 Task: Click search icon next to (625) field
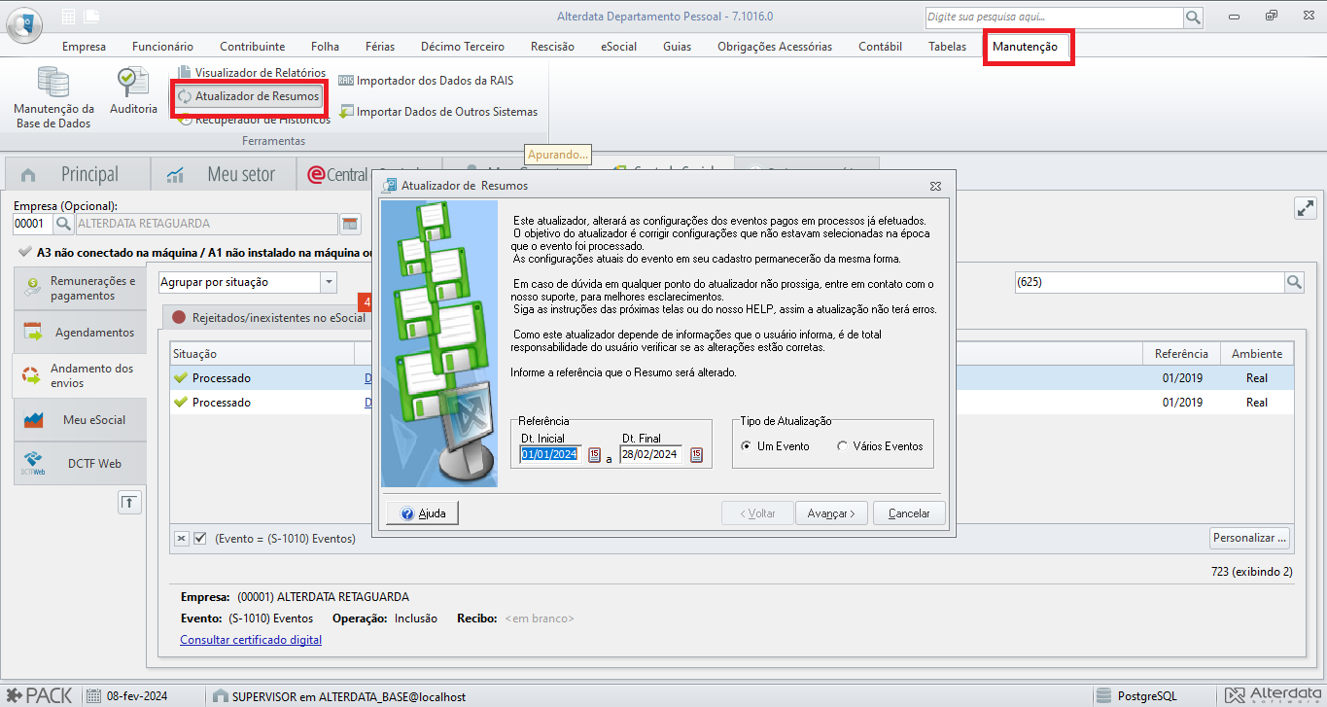(x=1294, y=282)
